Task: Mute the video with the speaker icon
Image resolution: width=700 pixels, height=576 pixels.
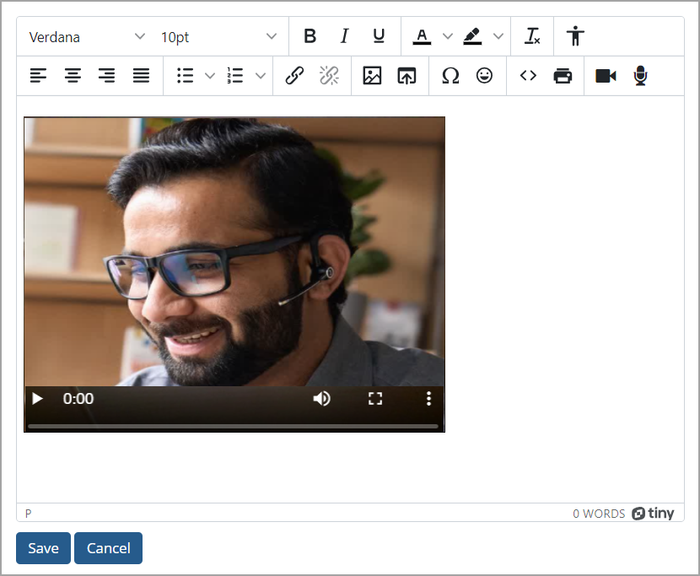Action: [322, 398]
